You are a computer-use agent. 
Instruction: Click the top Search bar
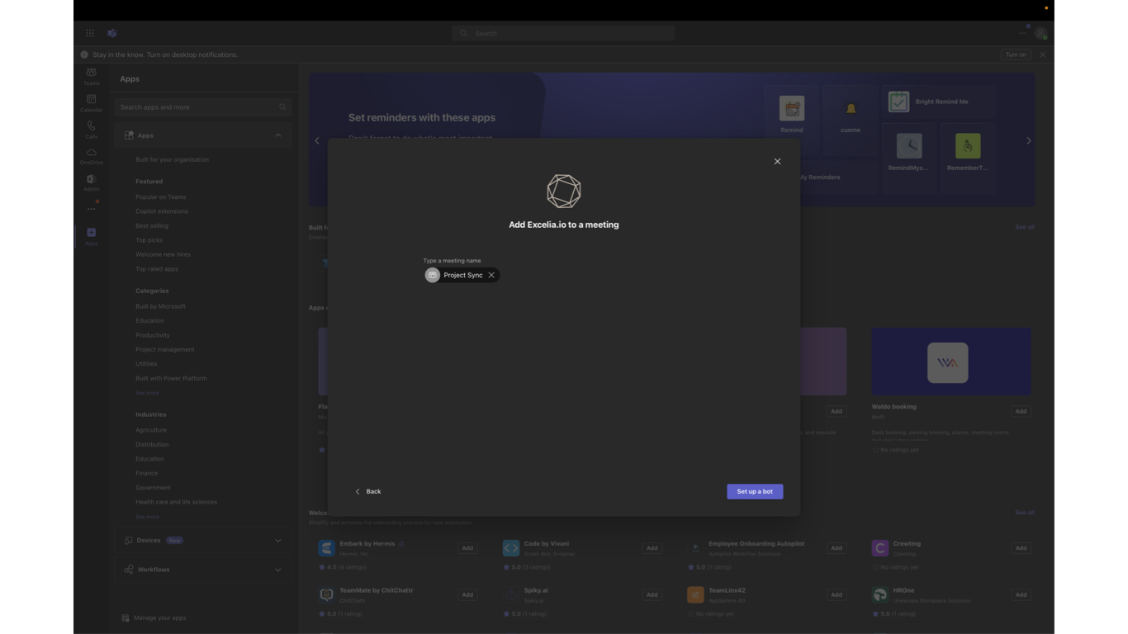click(x=563, y=33)
